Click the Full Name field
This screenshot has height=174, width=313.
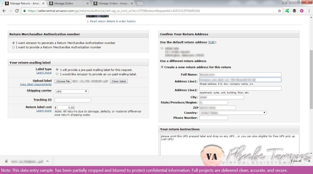click(240, 74)
